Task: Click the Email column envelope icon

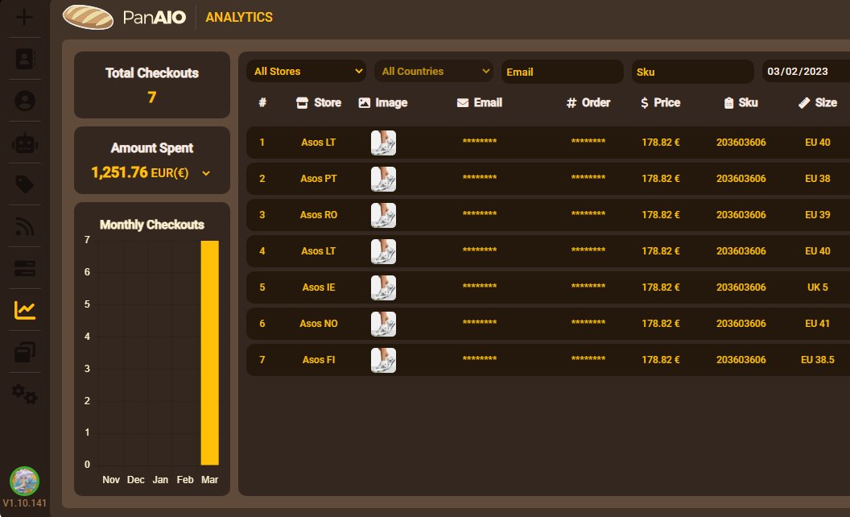Action: click(x=462, y=103)
